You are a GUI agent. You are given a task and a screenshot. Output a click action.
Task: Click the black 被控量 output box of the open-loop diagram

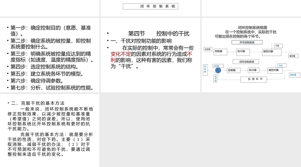[293, 56]
